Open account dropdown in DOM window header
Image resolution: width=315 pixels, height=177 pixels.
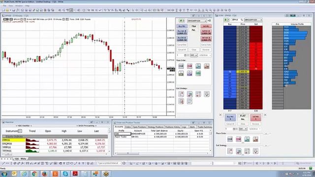[x=253, y=20]
